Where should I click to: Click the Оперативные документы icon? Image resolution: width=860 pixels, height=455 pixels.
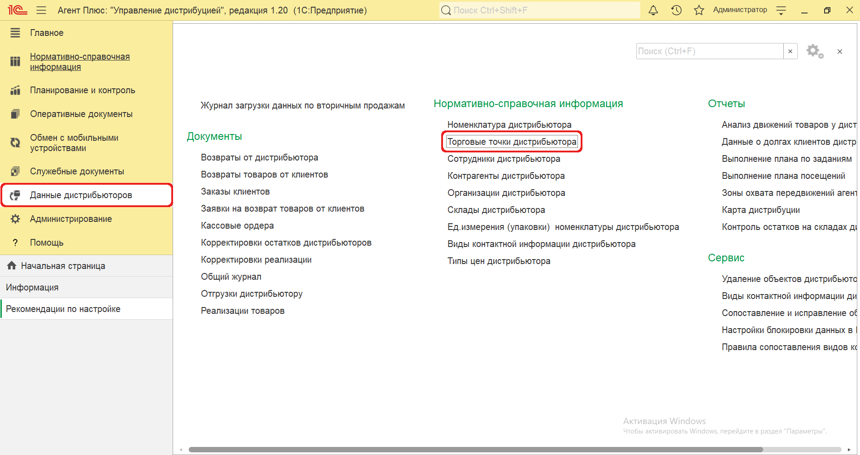[15, 114]
